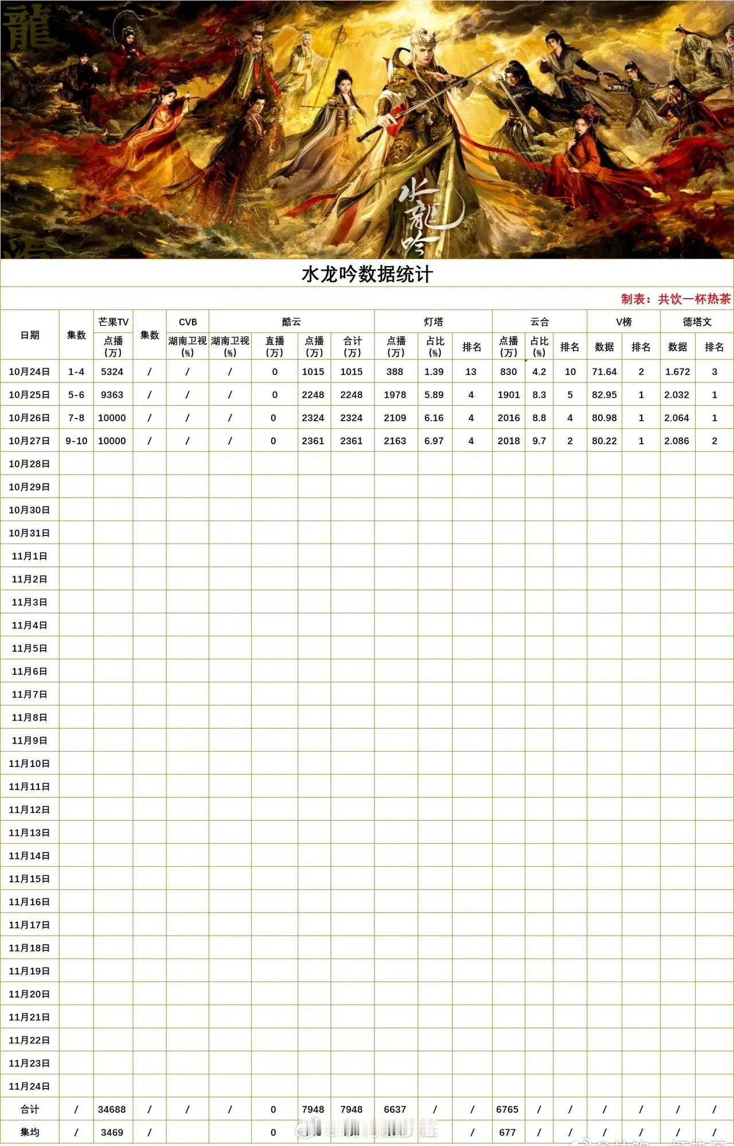Click the 云合 value 2018
The image size is (734, 1146).
click(509, 440)
